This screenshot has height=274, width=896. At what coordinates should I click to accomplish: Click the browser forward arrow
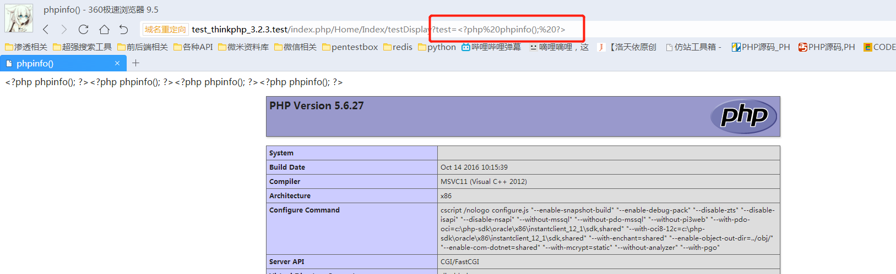tap(64, 30)
